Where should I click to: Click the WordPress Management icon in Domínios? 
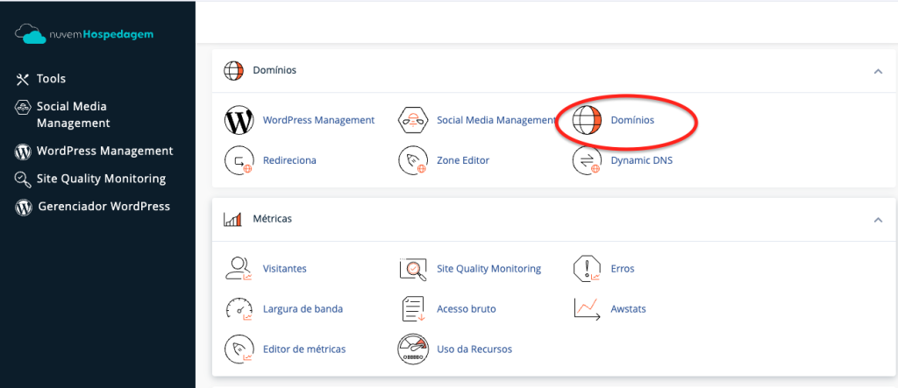(x=239, y=120)
